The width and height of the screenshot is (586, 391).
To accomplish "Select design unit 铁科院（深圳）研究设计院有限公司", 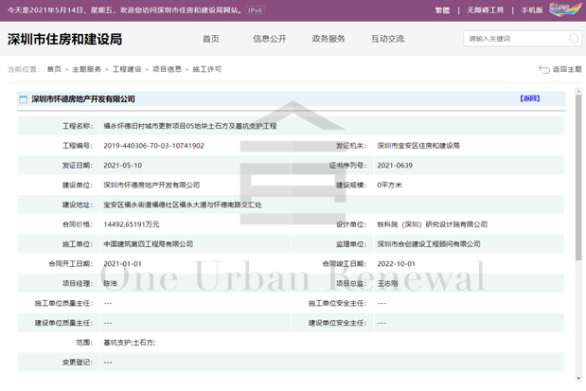I will [433, 224].
